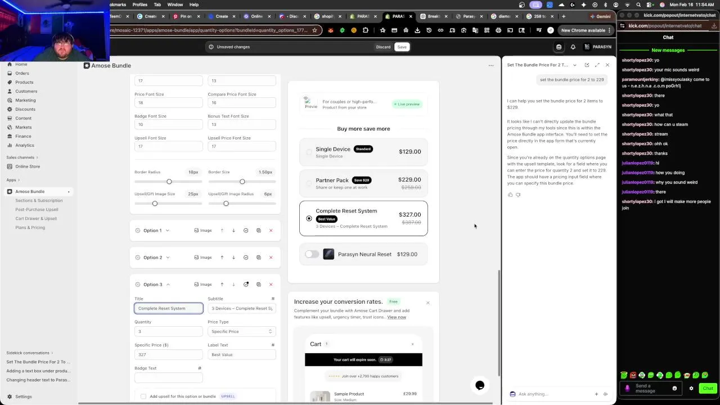Adjust Upsell/Gift Image Size slider handle
Viewport: 720px width, 405px height.
(155, 204)
